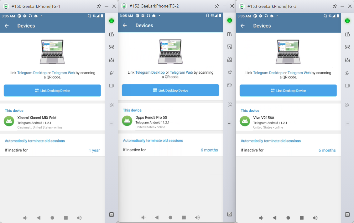
Task: Change '6 months' inactivity period in TG-2
Action: pos(209,150)
